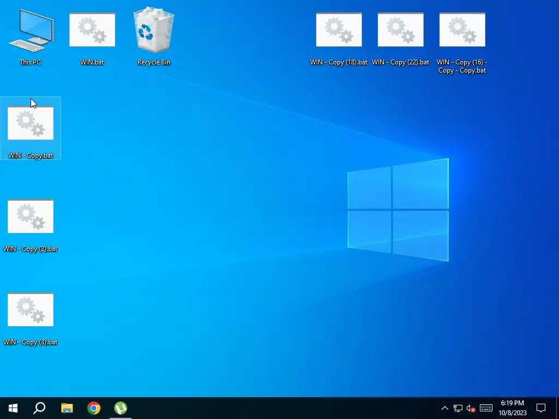Show hidden system tray icons
559x419 pixels.
[444, 408]
